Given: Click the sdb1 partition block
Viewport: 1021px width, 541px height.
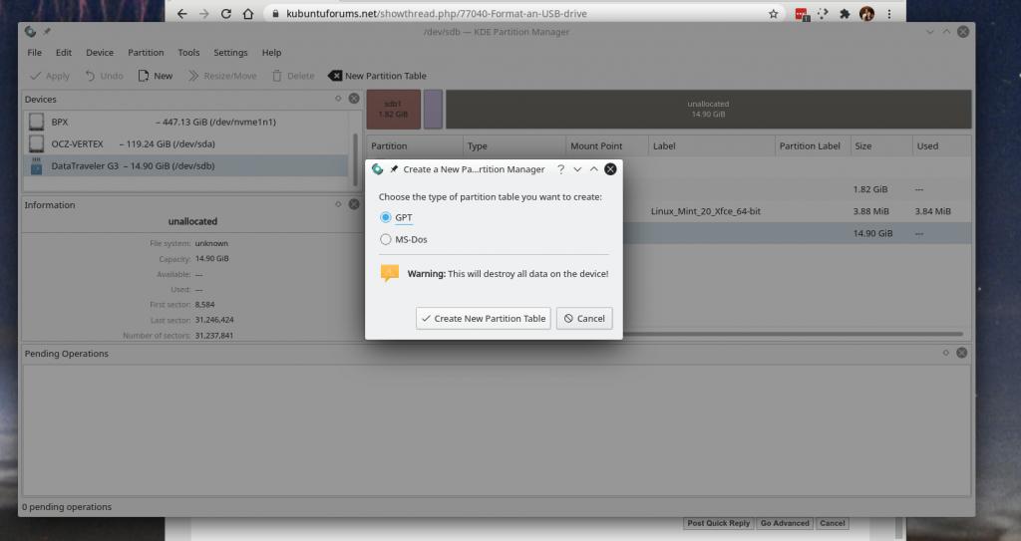Looking at the screenshot, I should click(x=393, y=109).
